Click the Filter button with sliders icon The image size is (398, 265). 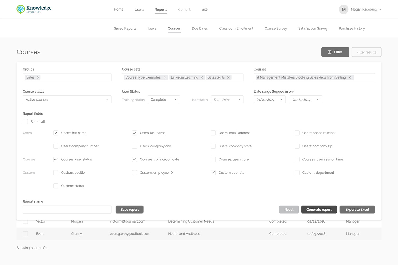(335, 52)
